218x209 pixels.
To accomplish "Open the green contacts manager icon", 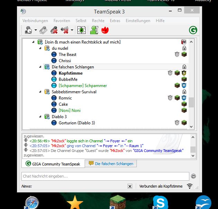I will pyautogui.click(x=94, y=30).
